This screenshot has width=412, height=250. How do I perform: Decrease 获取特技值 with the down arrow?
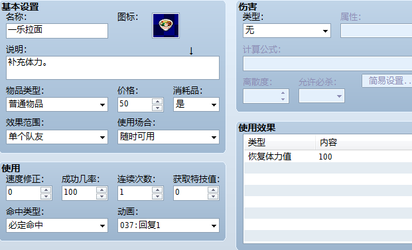[213, 196]
